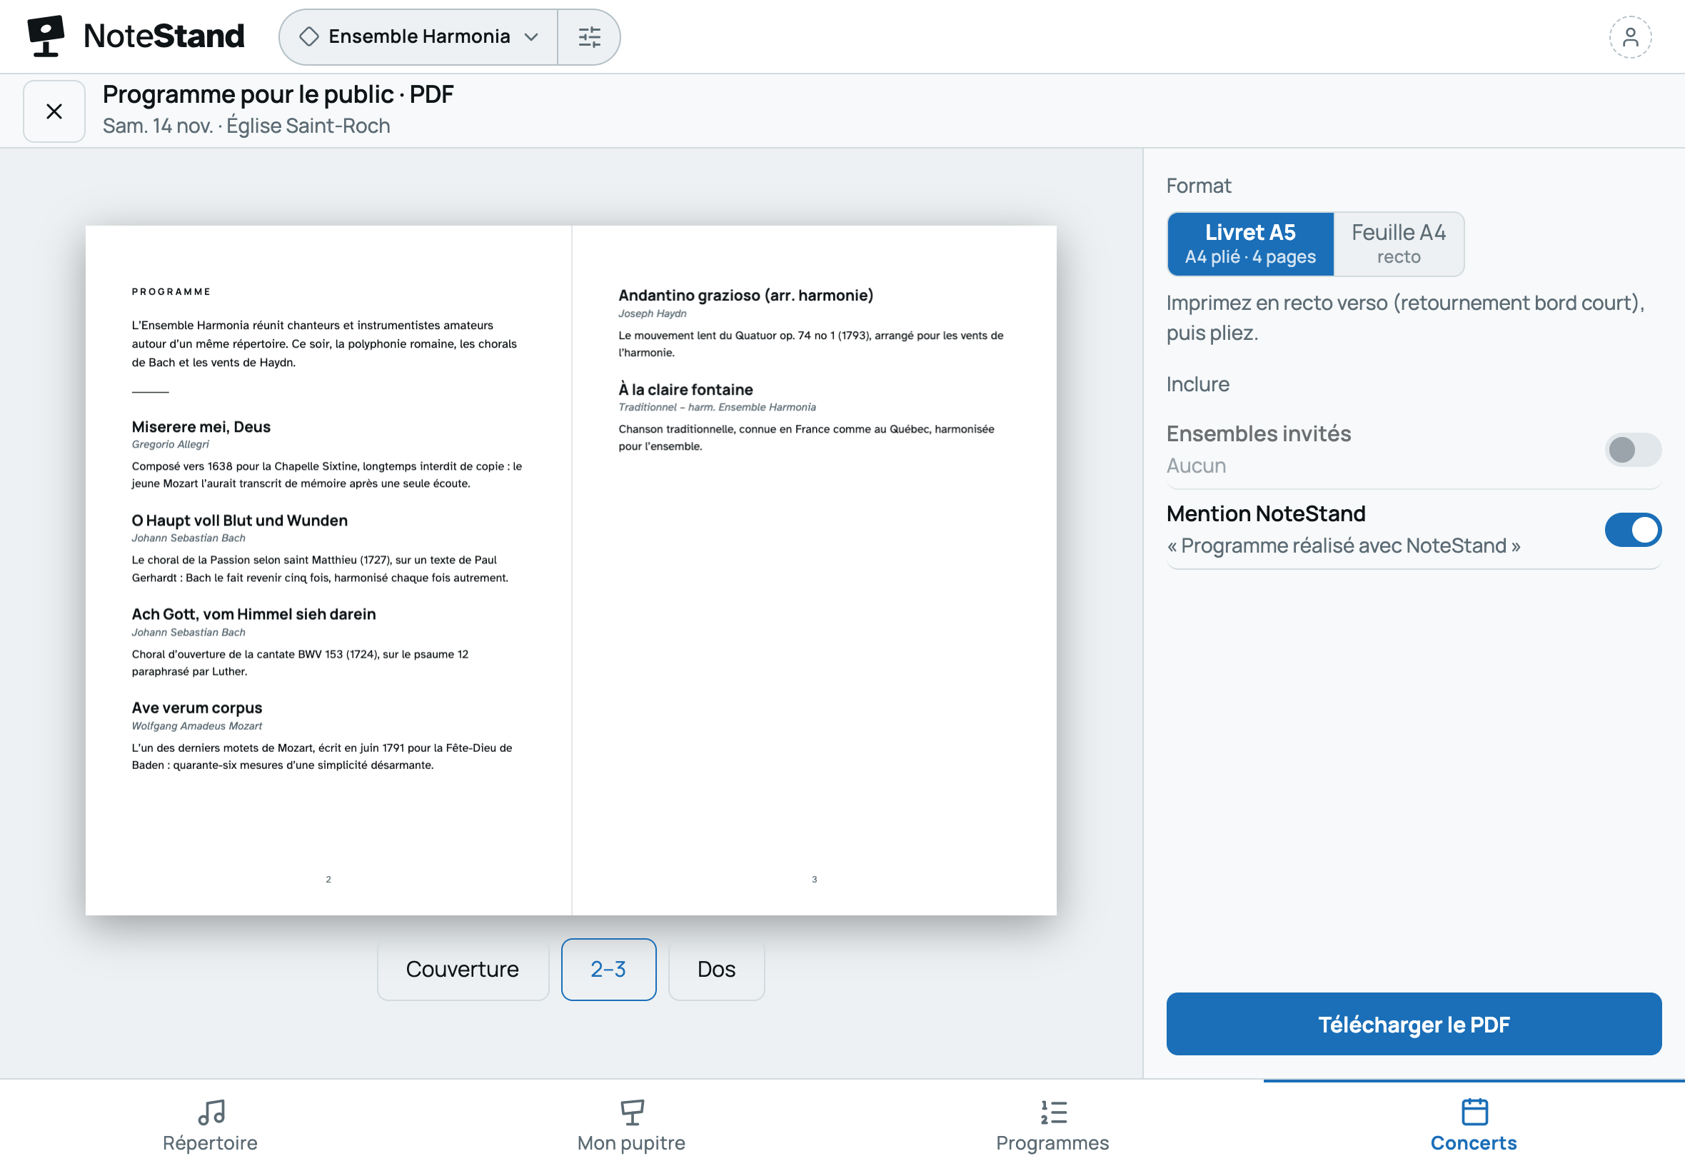Choose the Livret A5 format

coord(1250,243)
